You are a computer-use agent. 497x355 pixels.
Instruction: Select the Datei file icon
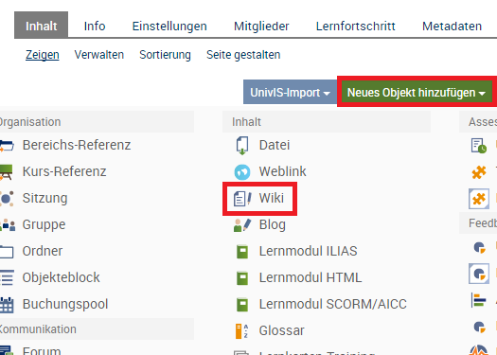[x=242, y=146]
